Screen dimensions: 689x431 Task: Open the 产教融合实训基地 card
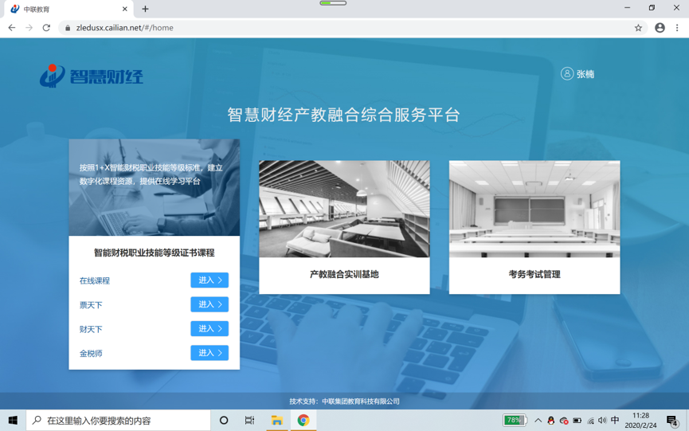coord(344,227)
